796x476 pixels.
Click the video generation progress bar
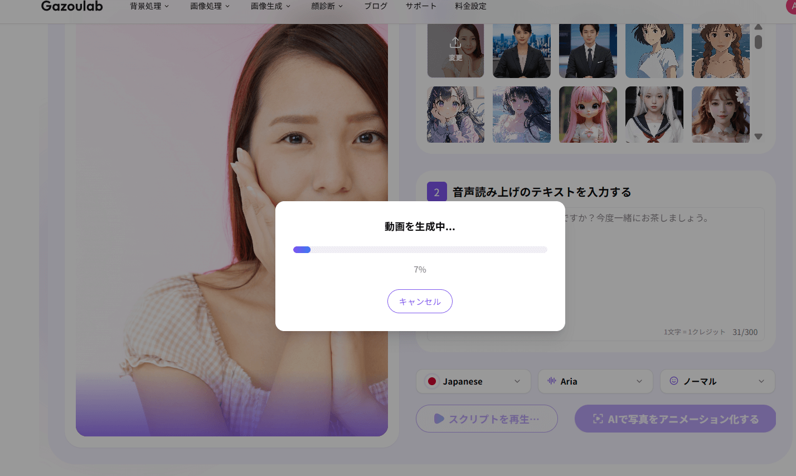point(420,249)
